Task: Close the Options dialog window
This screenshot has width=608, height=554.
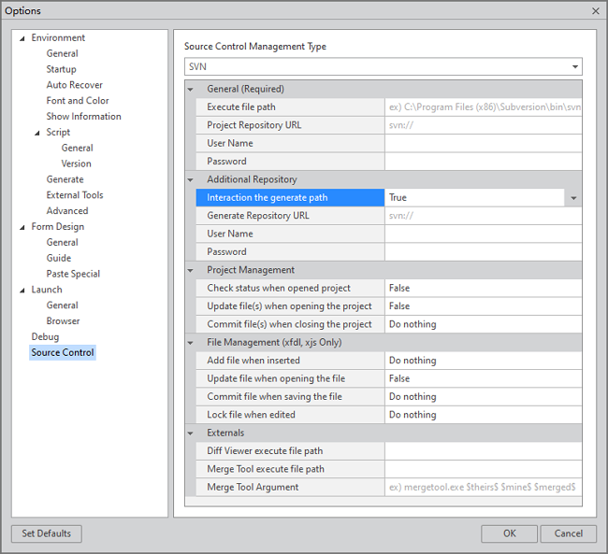Action: click(x=596, y=11)
